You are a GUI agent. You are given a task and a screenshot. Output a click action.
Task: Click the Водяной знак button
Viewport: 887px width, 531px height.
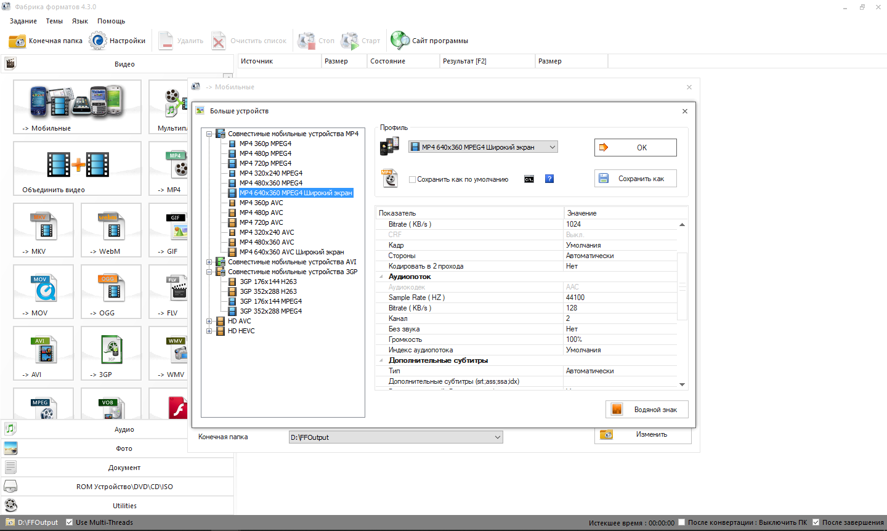647,410
